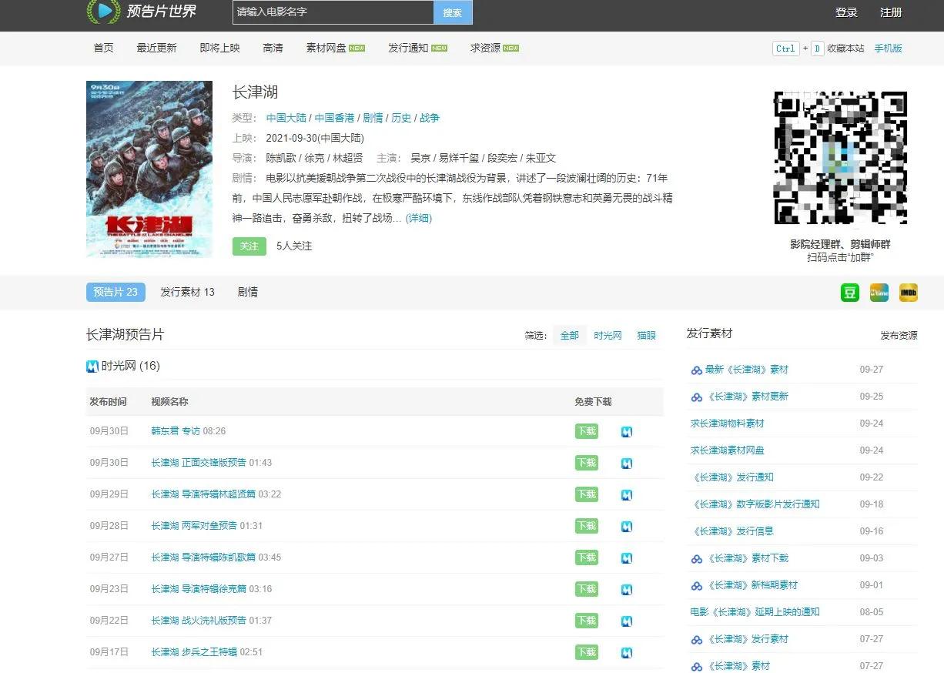Open the Mtime square icon near the tabs
Image resolution: width=944 pixels, height=673 pixels.
point(879,293)
